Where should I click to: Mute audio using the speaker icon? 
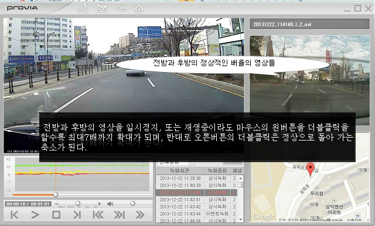[110, 204]
